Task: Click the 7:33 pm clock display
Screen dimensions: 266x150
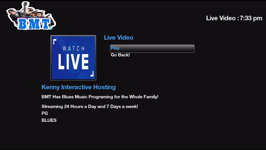Action: tap(252, 18)
